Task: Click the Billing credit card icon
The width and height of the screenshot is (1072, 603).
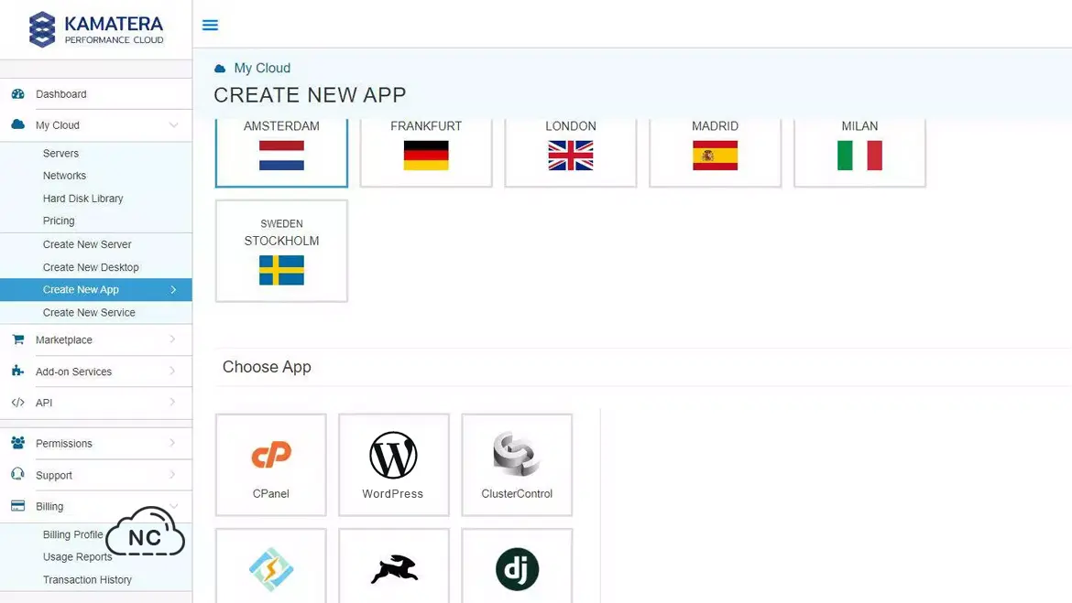Action: click(x=18, y=506)
